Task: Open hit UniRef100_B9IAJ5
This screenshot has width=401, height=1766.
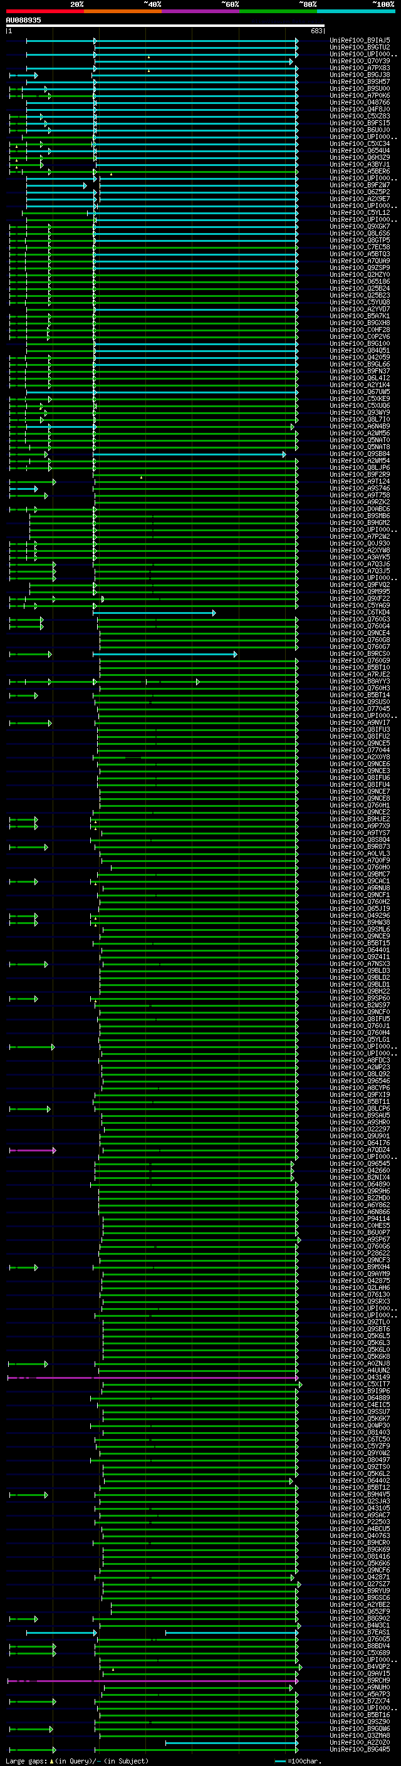Action: point(360,41)
